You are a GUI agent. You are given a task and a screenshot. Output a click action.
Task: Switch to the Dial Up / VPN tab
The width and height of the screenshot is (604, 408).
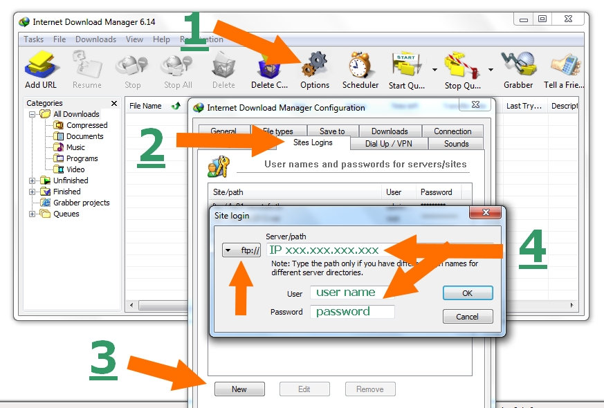[x=389, y=144]
